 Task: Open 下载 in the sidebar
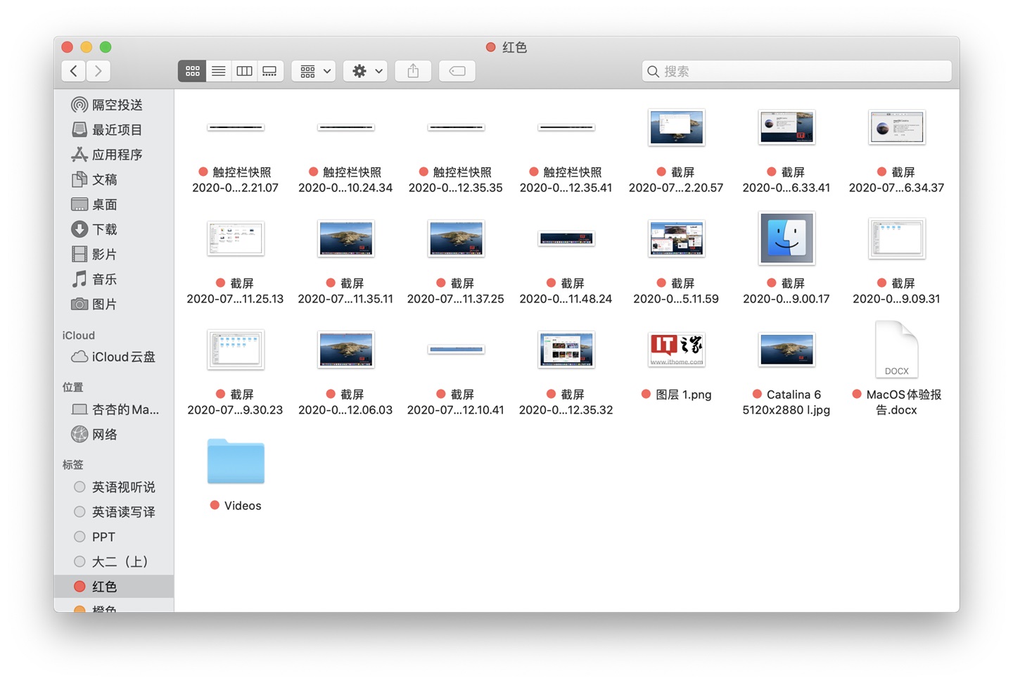114,229
